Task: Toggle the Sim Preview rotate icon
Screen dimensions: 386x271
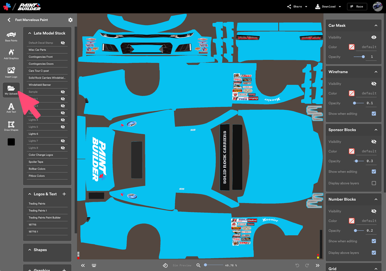Action: pyautogui.click(x=165, y=266)
